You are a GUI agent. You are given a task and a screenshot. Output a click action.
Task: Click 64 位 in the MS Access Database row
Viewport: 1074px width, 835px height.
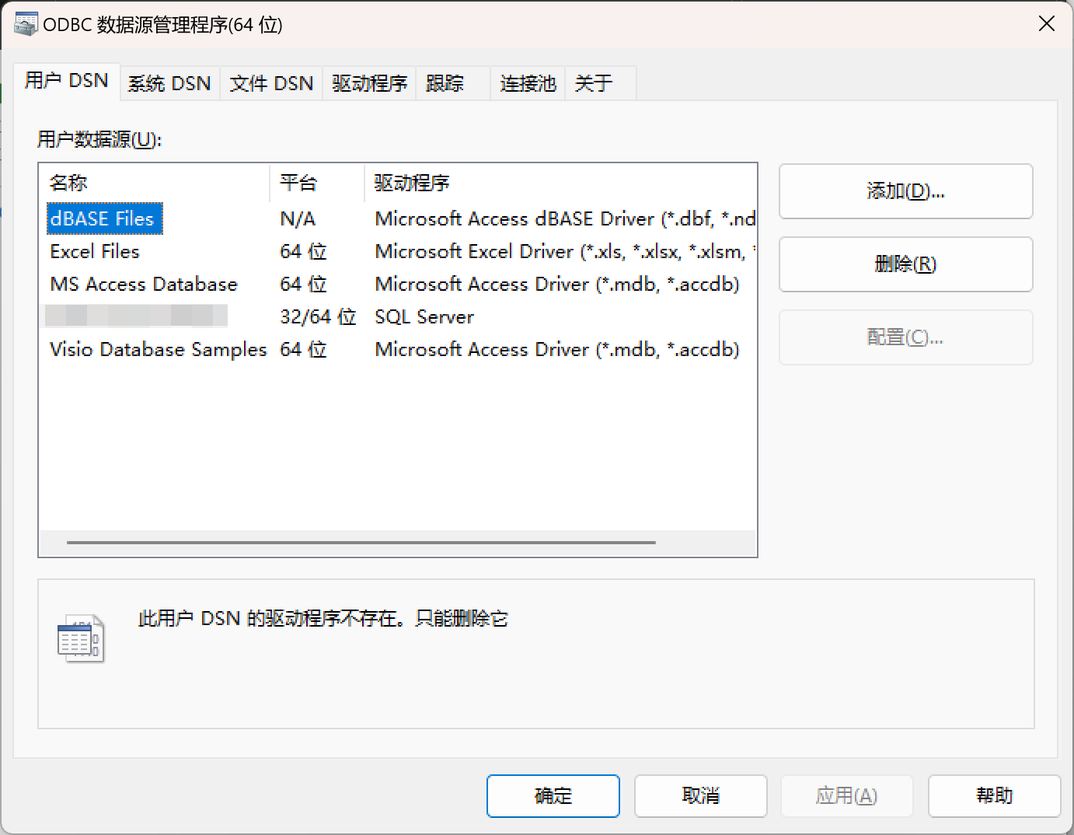coord(303,285)
